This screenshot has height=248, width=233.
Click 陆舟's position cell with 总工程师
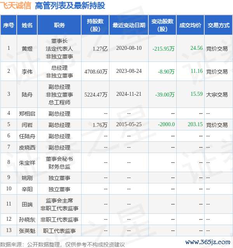[59, 95]
